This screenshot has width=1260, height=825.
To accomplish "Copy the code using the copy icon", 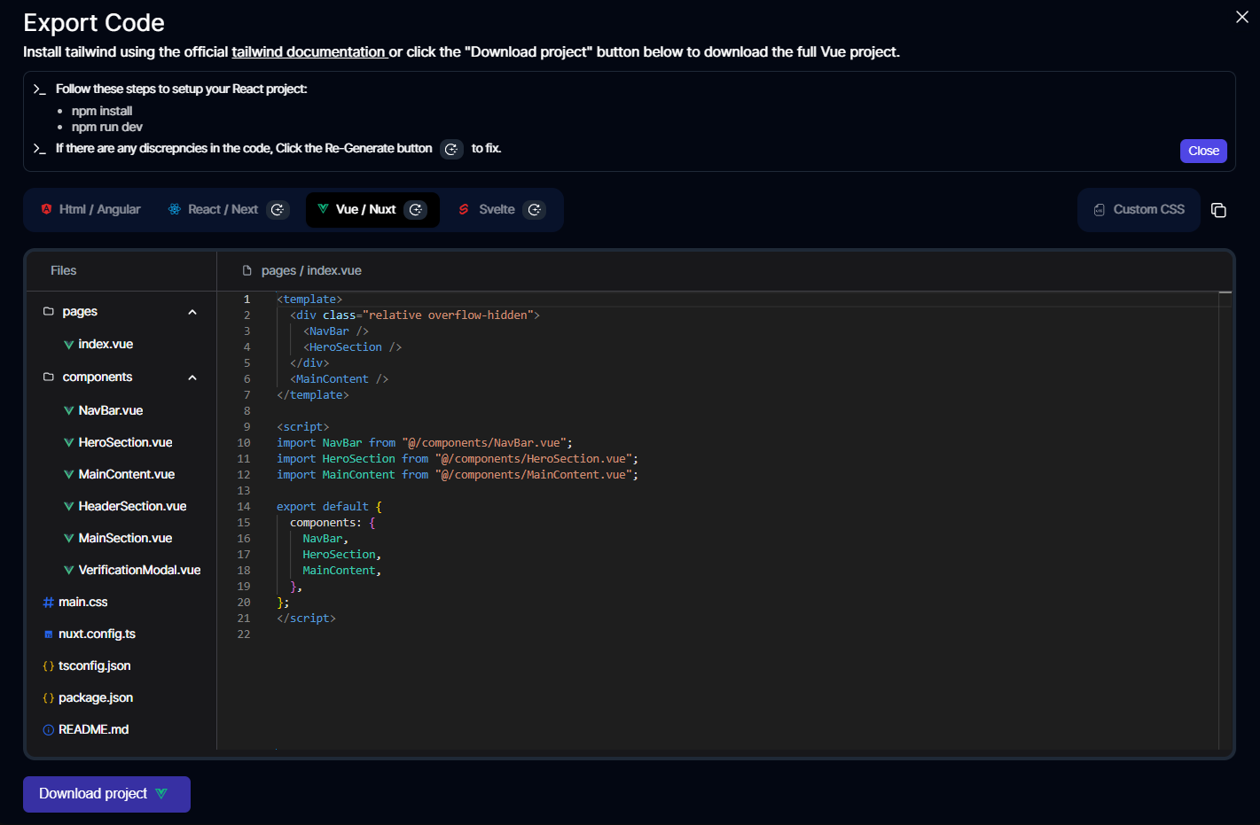I will coord(1218,210).
